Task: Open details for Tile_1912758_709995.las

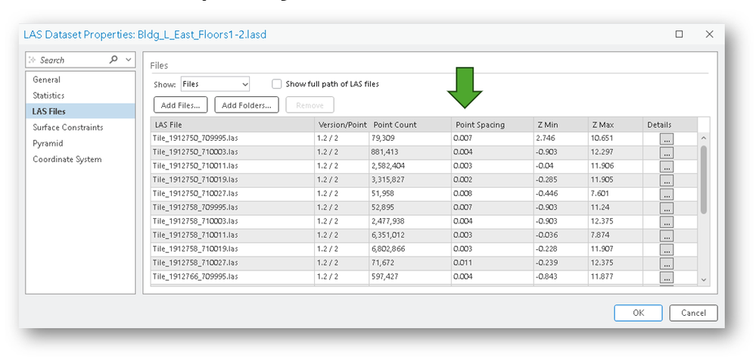Action: pyautogui.click(x=666, y=208)
